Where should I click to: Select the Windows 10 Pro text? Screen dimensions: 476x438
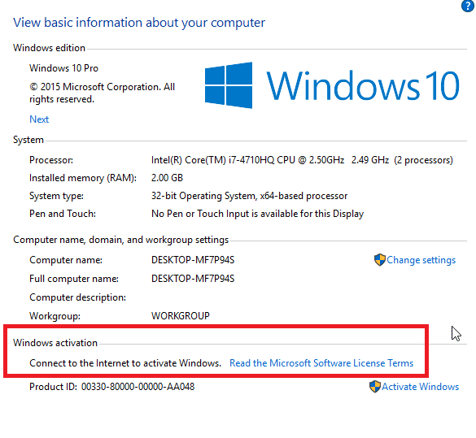pos(63,68)
